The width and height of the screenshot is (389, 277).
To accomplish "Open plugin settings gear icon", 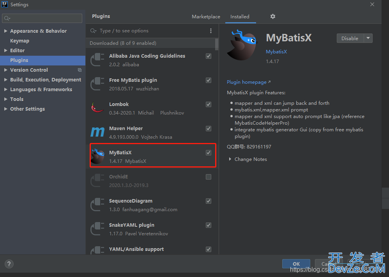I will click(272, 16).
